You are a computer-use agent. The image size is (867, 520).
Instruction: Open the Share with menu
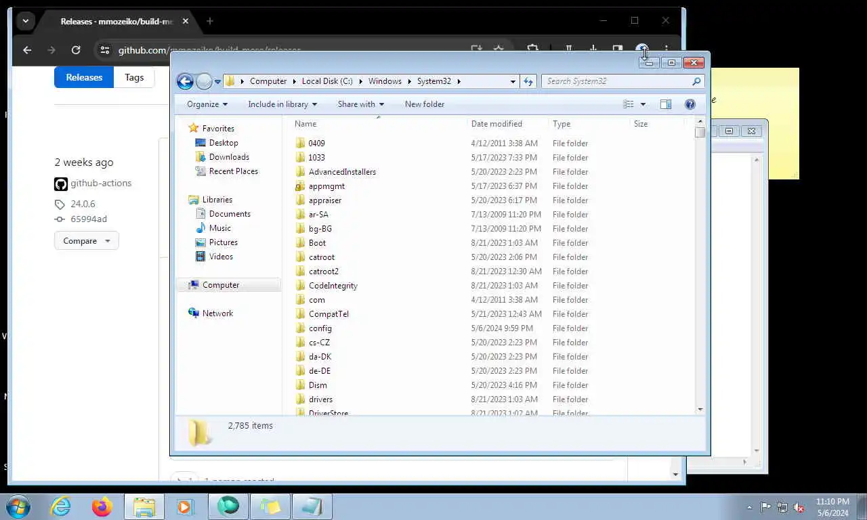click(x=360, y=104)
